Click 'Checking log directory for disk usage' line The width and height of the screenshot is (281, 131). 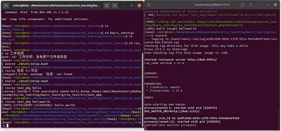pos(197,46)
